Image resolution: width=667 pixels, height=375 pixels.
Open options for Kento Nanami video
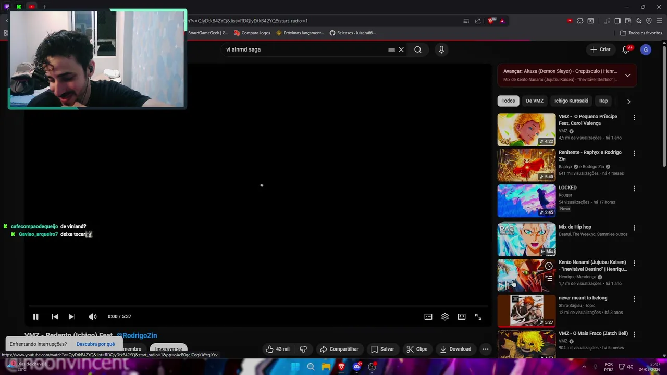(634, 264)
